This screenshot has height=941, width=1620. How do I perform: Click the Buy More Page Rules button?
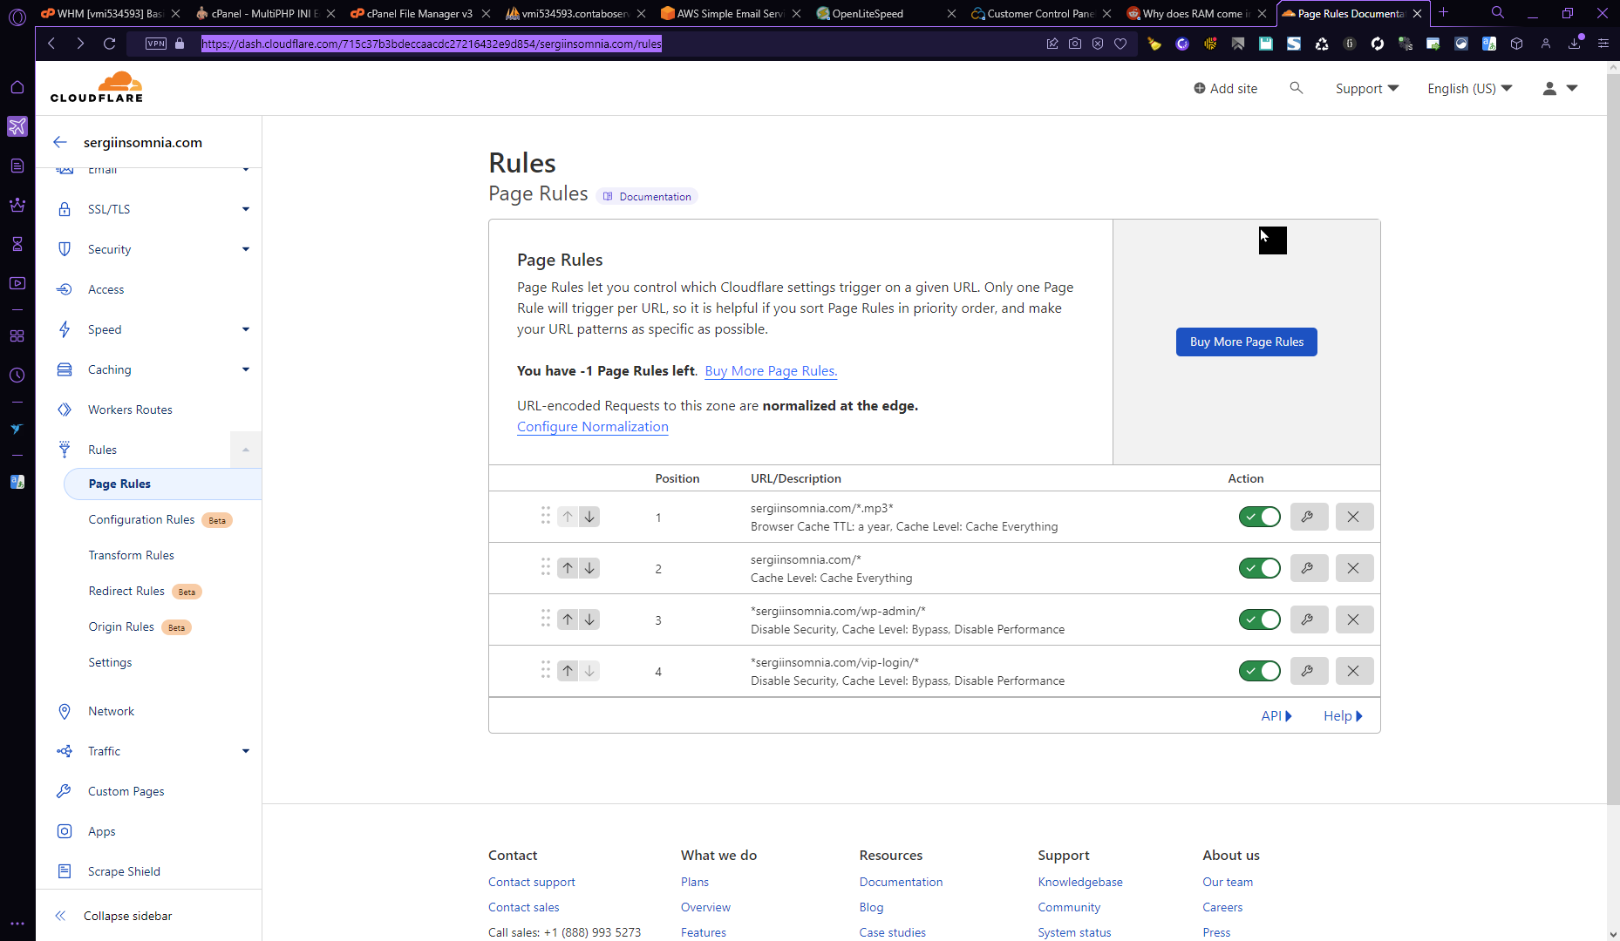pos(1246,342)
